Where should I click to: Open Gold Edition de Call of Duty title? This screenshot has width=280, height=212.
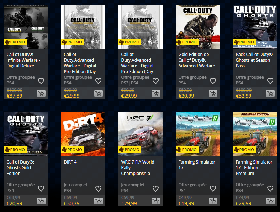click(197, 60)
